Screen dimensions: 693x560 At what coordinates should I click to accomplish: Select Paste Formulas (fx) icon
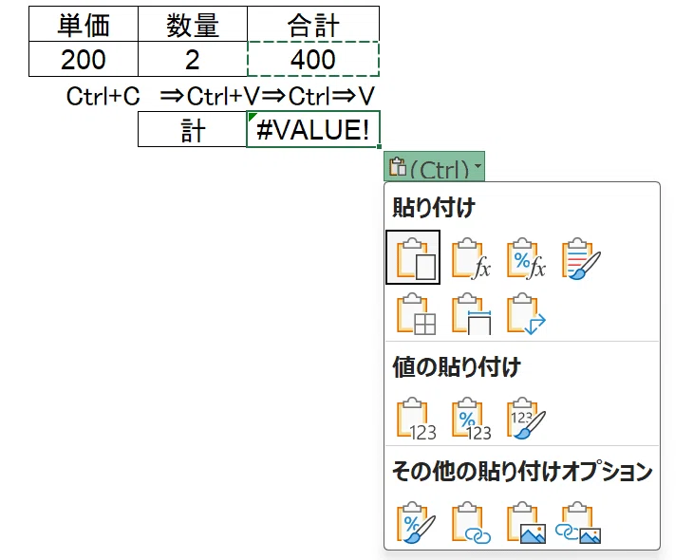[471, 258]
